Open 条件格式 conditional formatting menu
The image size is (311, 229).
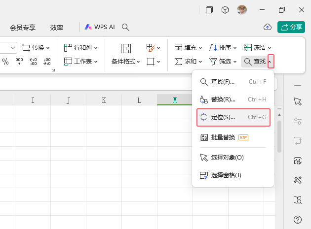tap(125, 62)
